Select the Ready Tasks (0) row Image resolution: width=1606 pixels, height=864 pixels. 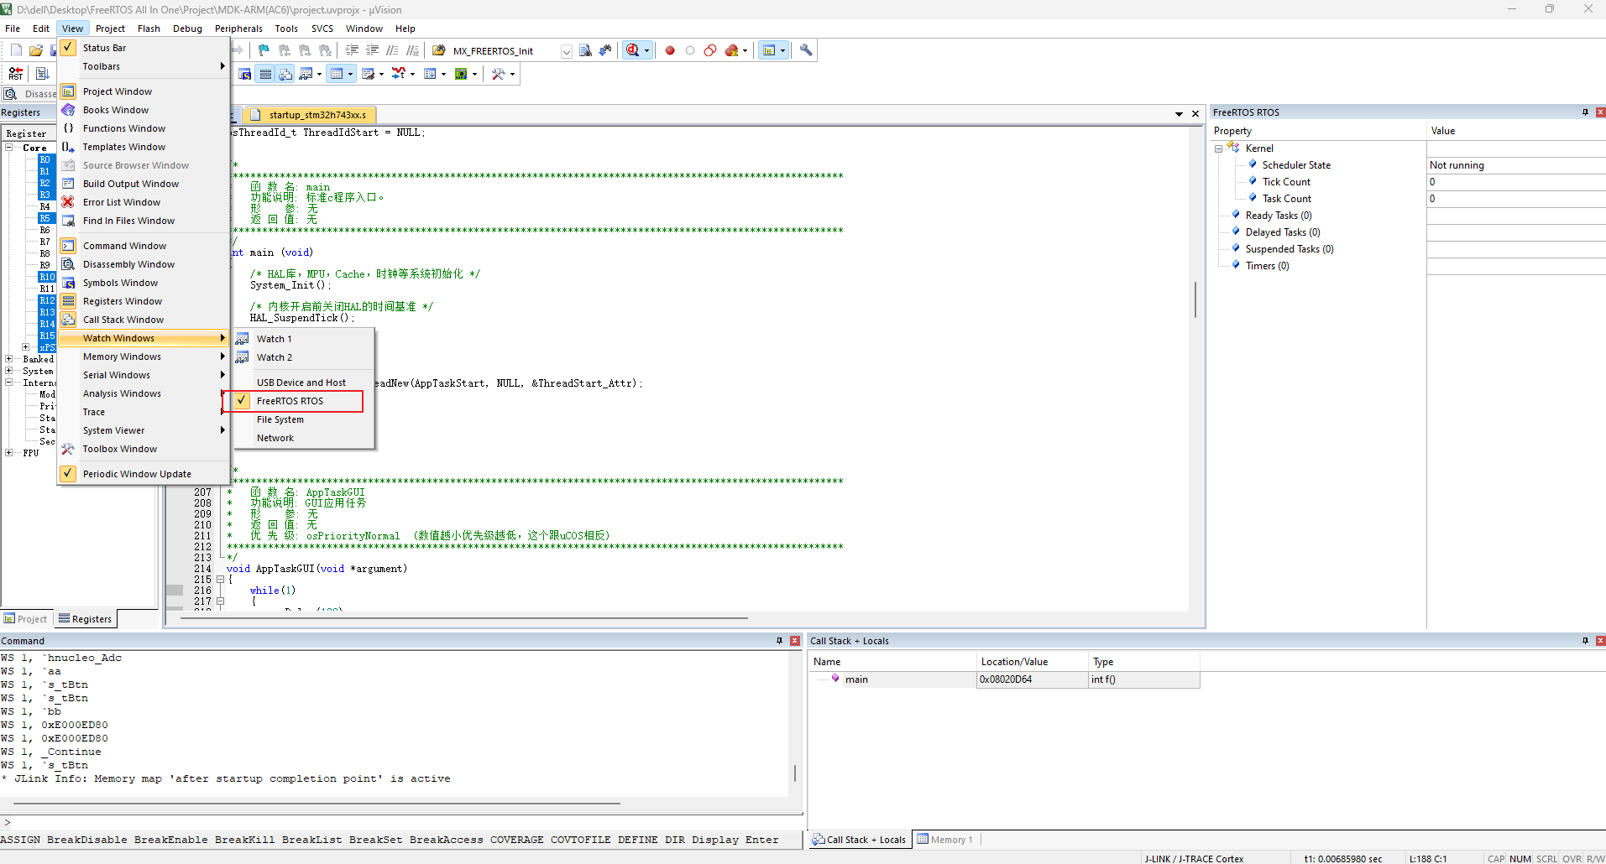(1279, 216)
